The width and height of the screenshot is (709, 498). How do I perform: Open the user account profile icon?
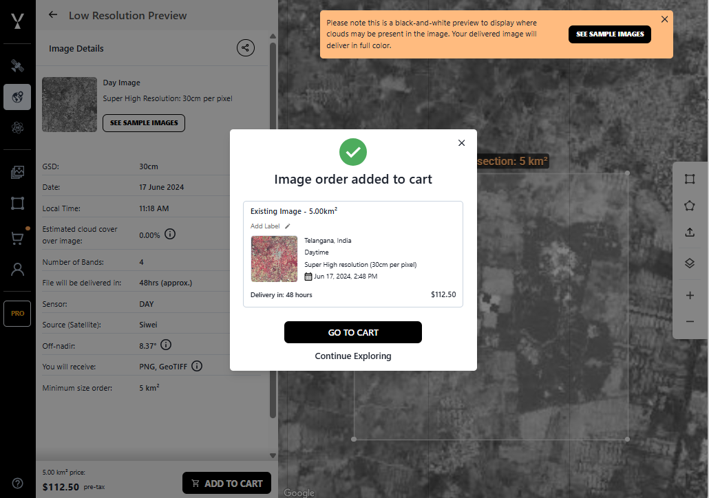click(x=17, y=269)
